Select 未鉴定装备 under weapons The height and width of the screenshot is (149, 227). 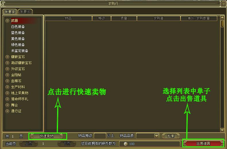click(x=20, y=51)
